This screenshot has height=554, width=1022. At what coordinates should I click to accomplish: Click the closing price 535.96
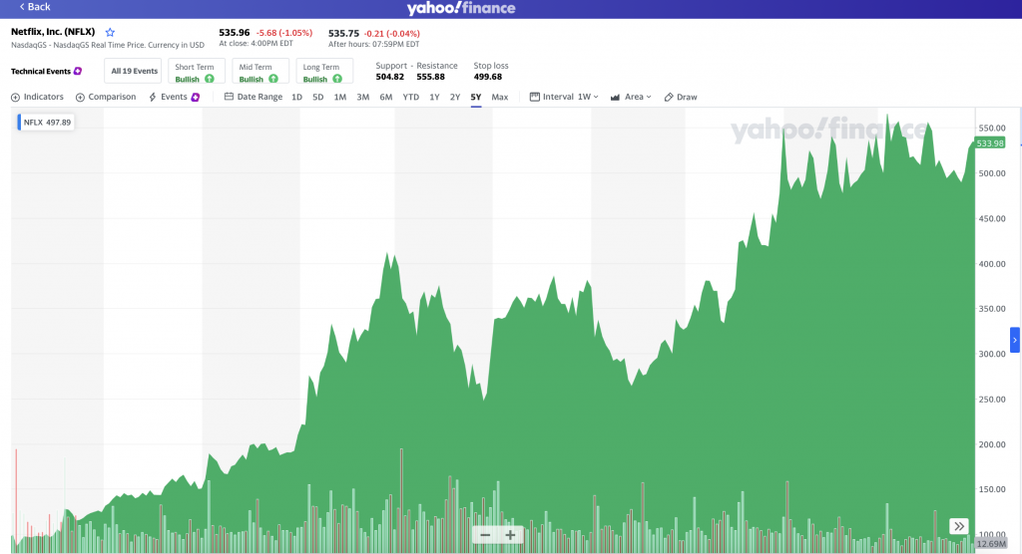(x=234, y=33)
